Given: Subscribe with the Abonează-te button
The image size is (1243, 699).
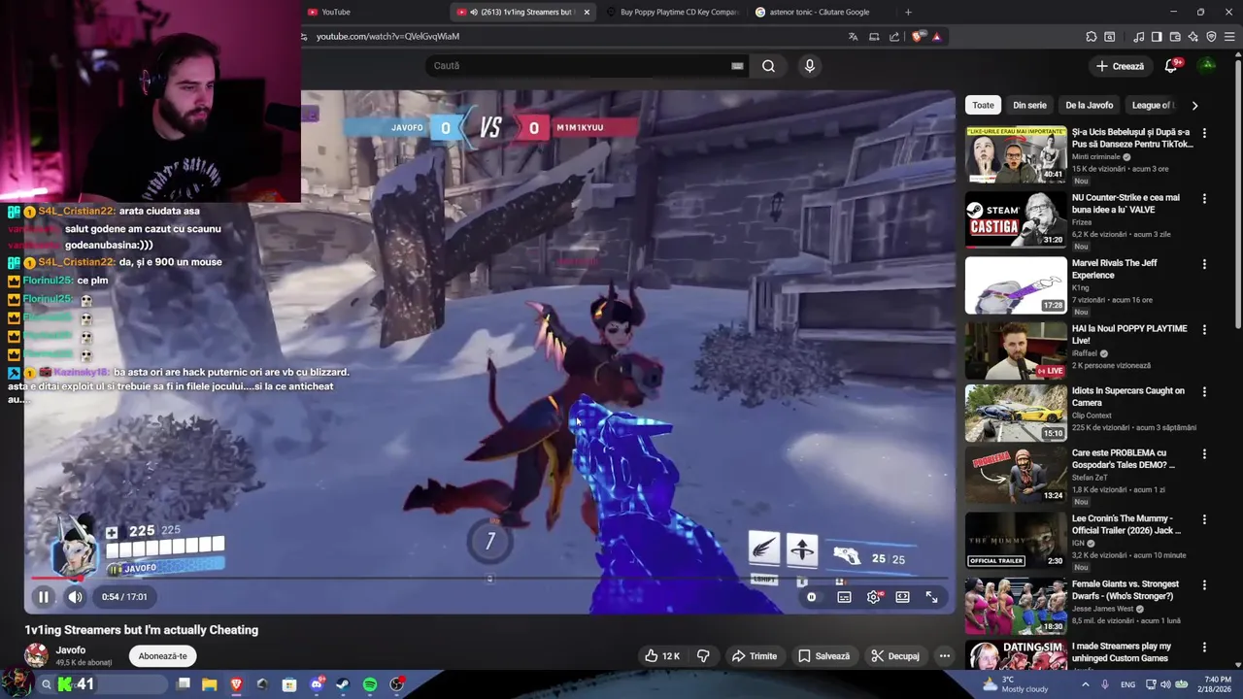Looking at the screenshot, I should tap(162, 656).
